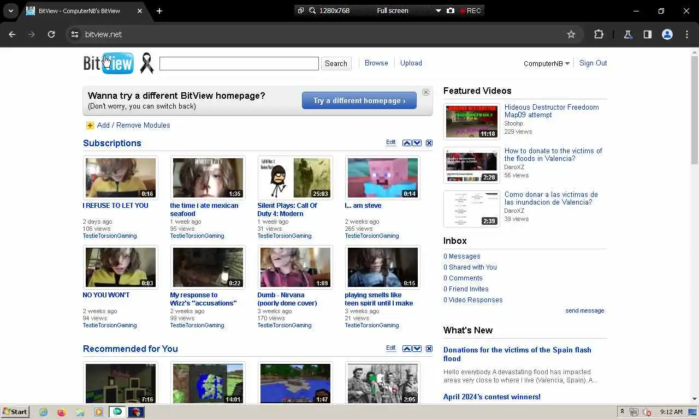Open the Upload page
The image size is (699, 419).
[x=411, y=63]
